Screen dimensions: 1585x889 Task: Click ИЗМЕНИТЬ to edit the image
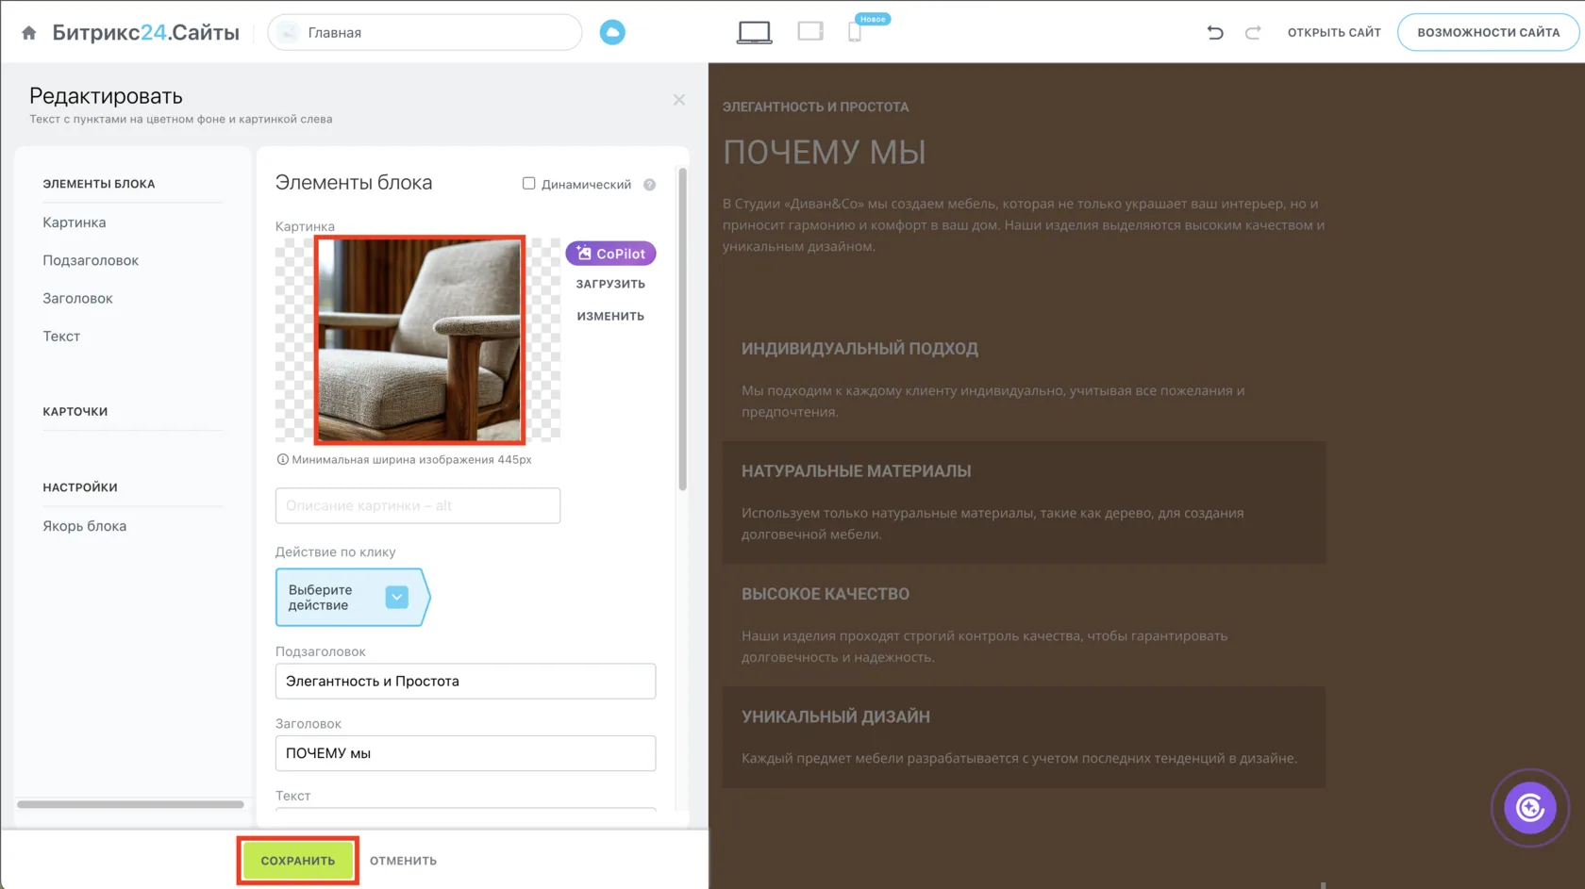point(611,317)
